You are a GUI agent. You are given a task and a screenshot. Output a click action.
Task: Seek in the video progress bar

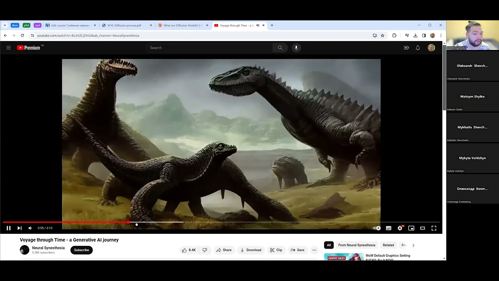pyautogui.click(x=221, y=222)
